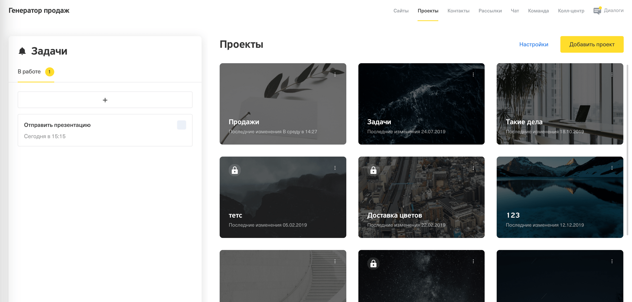Open Контакты section
The image size is (632, 302).
point(458,11)
